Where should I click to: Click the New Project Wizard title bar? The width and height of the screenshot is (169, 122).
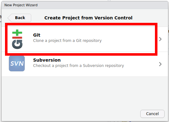pyautogui.click(x=85, y=5)
